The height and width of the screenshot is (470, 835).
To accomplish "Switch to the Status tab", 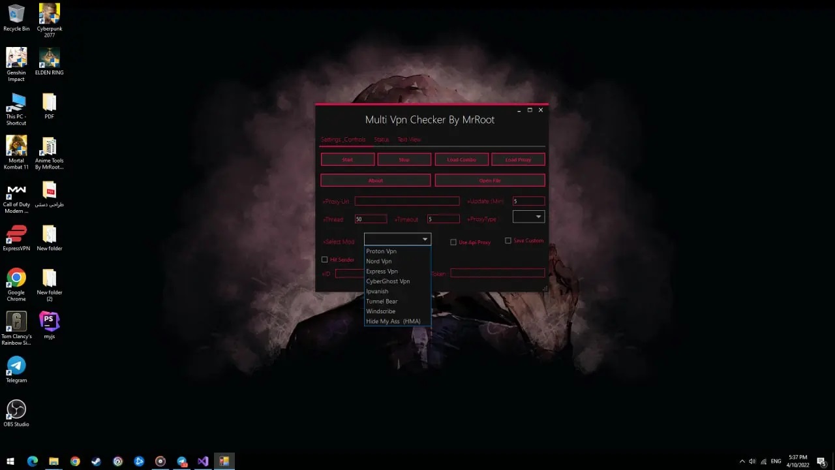I will coord(382,140).
